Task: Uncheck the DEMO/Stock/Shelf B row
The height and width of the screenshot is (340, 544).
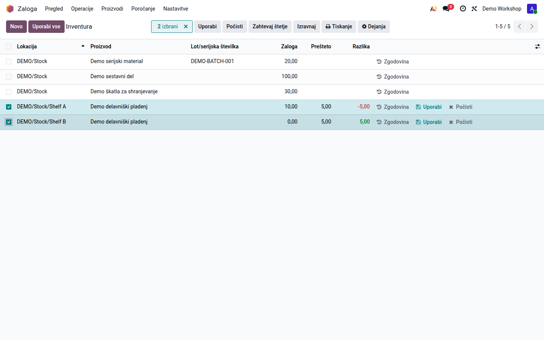Action: (x=9, y=122)
